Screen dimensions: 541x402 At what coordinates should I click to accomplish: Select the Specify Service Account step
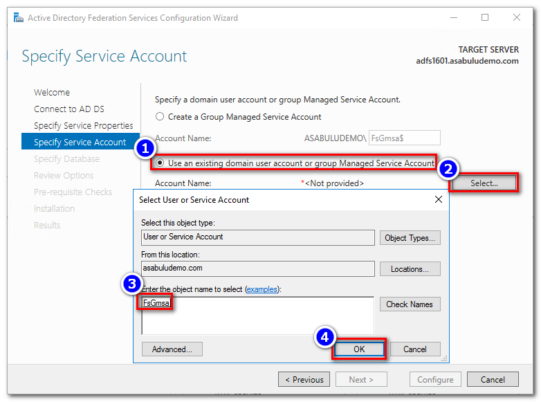(x=80, y=142)
